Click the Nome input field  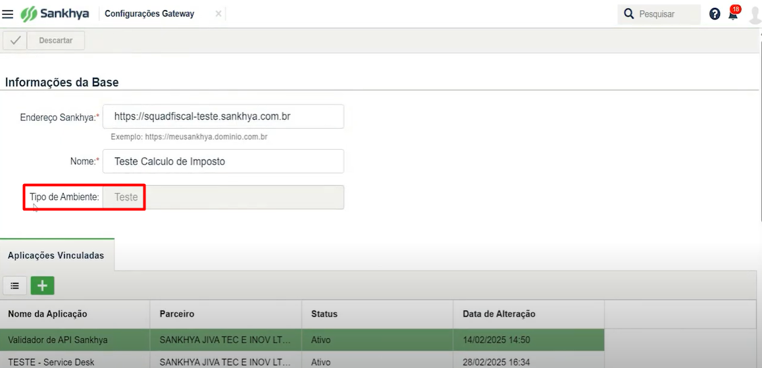[x=223, y=161]
